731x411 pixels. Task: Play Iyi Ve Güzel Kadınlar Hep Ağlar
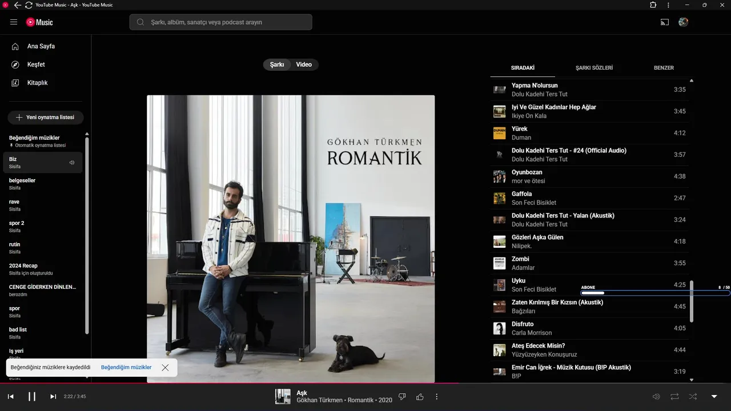[x=589, y=111]
